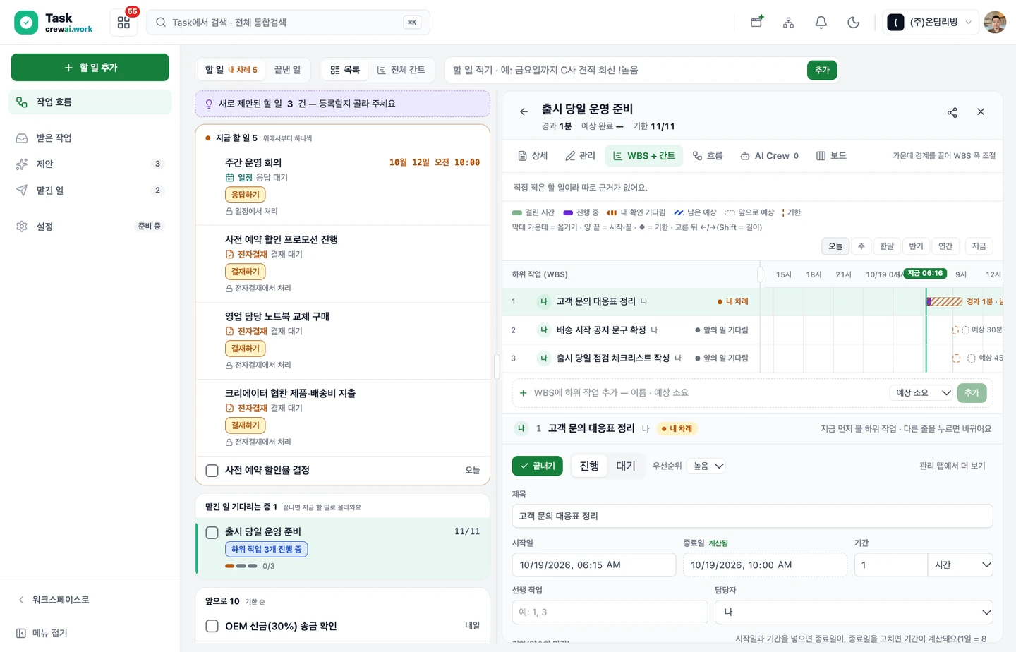Viewport: 1016px width, 652px height.
Task: Open the 시간 unit dropdown for 기간
Action: coord(960,565)
